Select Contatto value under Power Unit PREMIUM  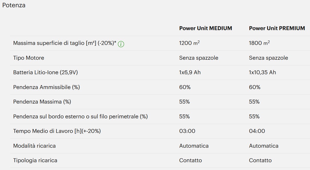point(260,160)
